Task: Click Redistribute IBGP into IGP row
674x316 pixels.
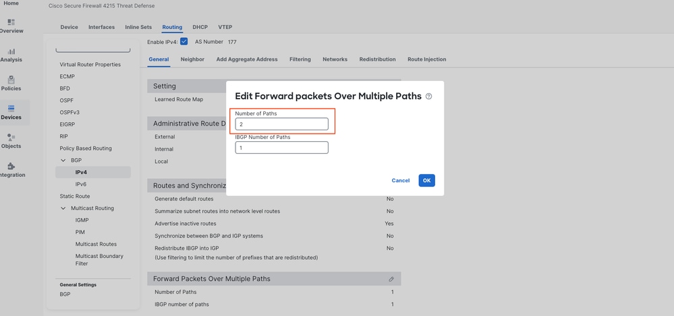Action: pos(274,248)
